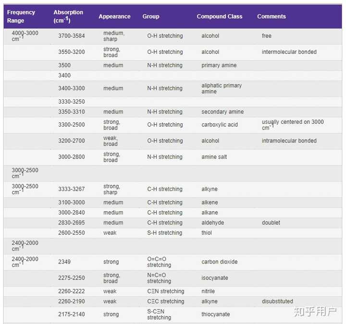The width and height of the screenshot is (346, 324).
Task: Select the Absorption (cm-1) column header
Action: click(x=68, y=16)
